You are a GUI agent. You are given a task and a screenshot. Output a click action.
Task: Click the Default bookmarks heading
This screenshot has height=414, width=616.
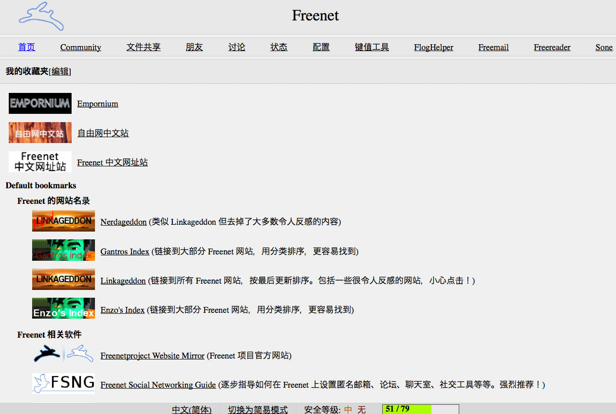tap(41, 185)
